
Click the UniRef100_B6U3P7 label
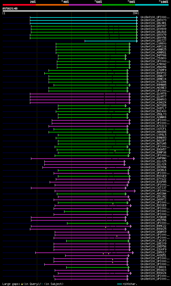pyautogui.click(x=153, y=141)
